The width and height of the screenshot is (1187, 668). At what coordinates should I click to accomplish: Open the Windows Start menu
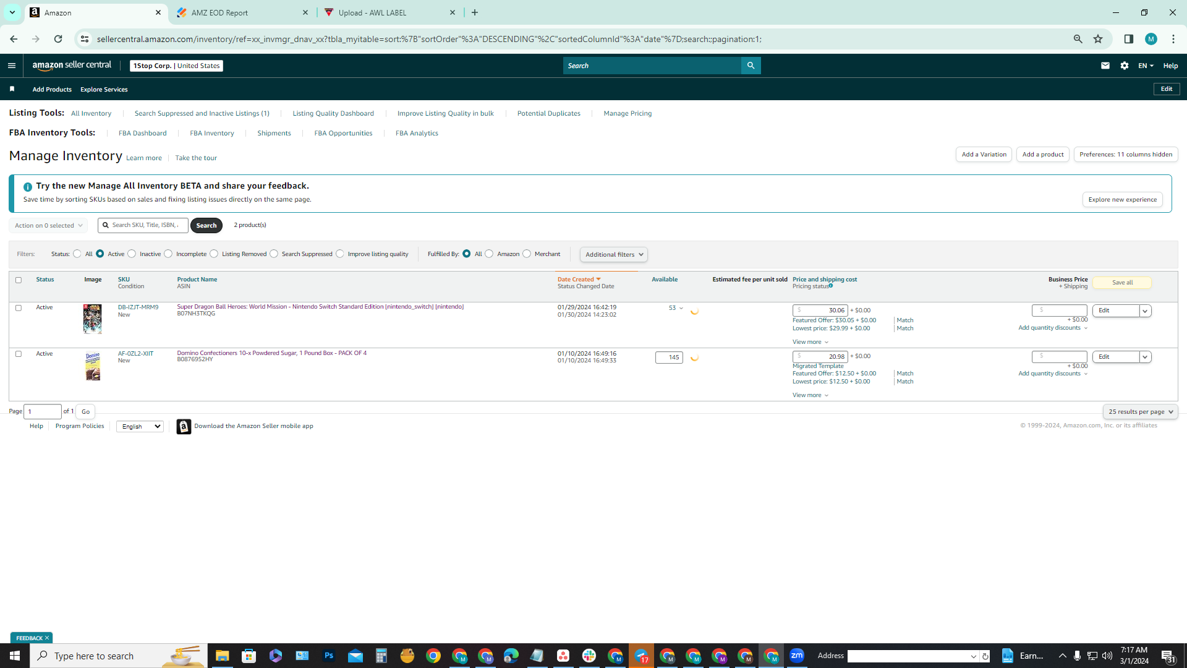(x=15, y=656)
